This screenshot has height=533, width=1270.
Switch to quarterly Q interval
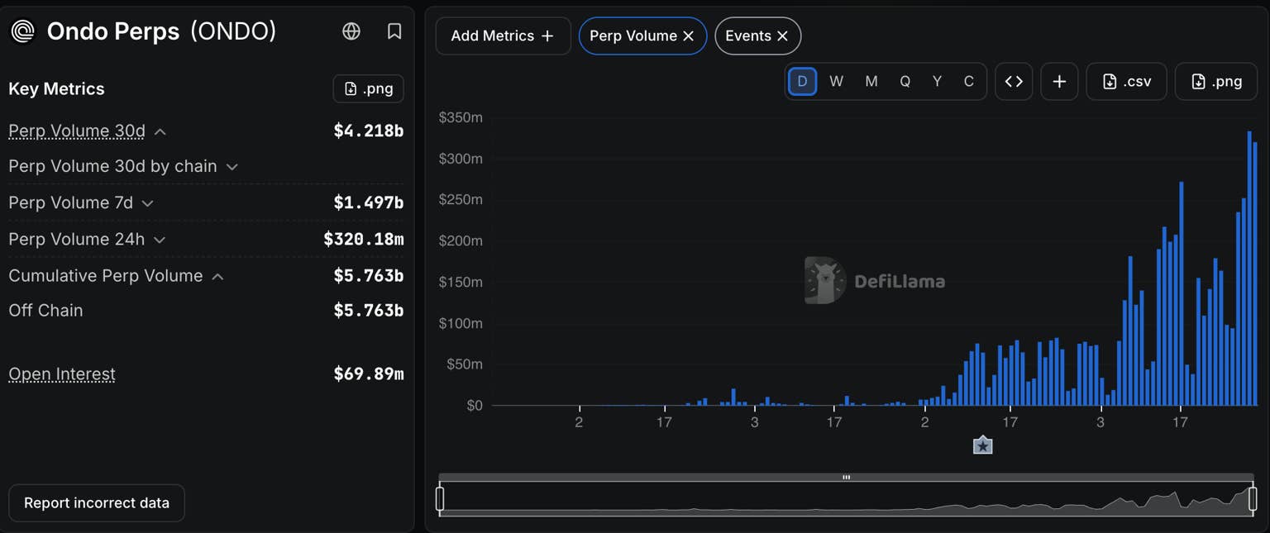click(905, 81)
